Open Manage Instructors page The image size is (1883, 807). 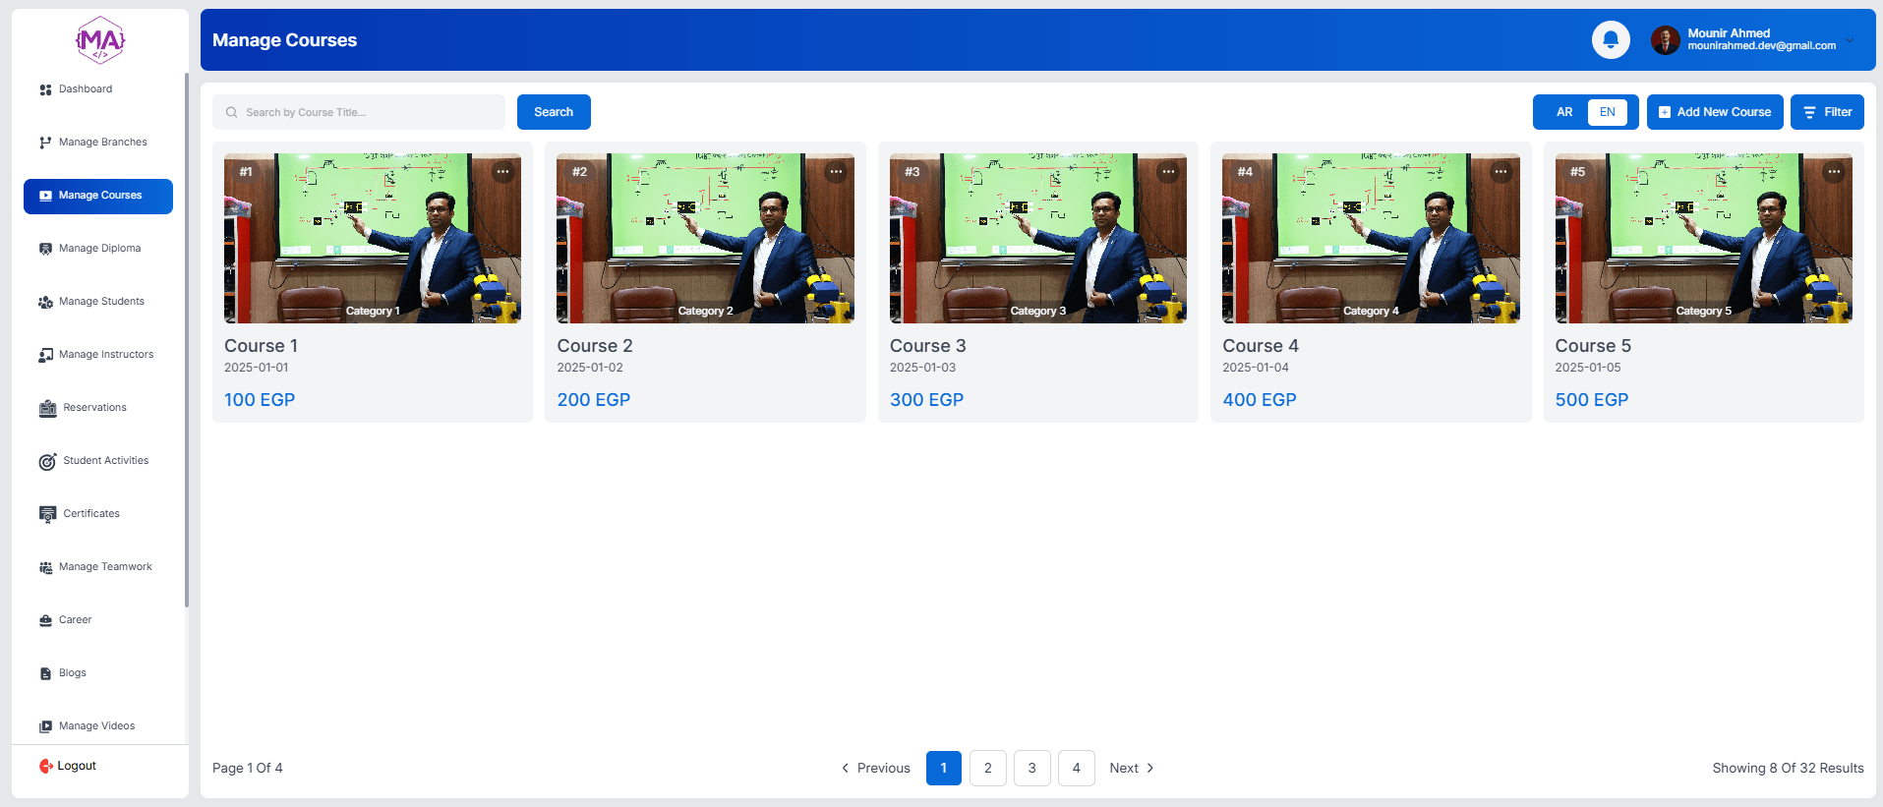click(98, 355)
